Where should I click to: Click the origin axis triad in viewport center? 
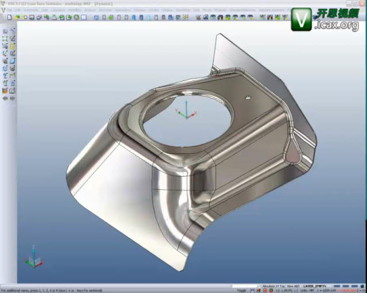(183, 112)
